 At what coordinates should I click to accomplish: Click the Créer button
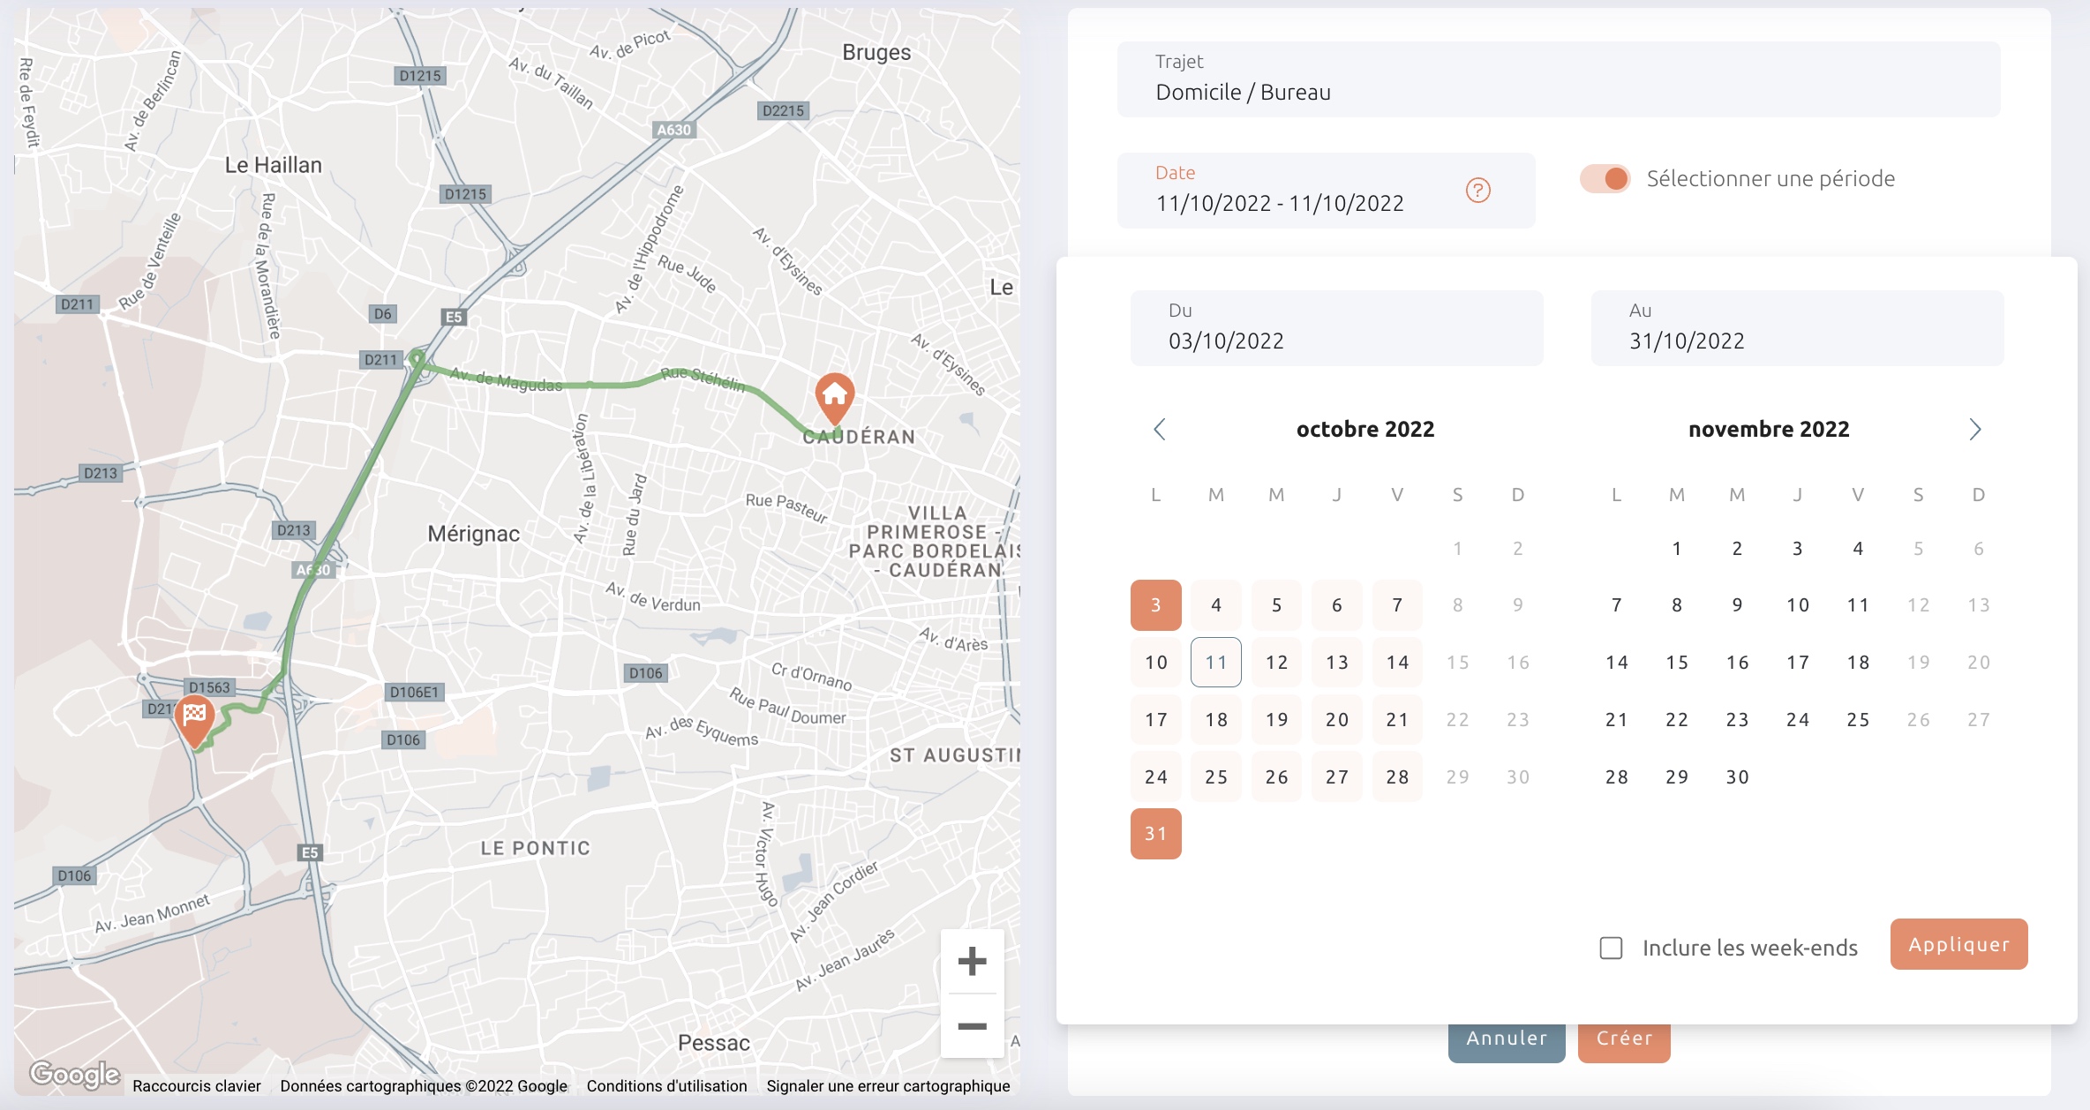(1624, 1039)
